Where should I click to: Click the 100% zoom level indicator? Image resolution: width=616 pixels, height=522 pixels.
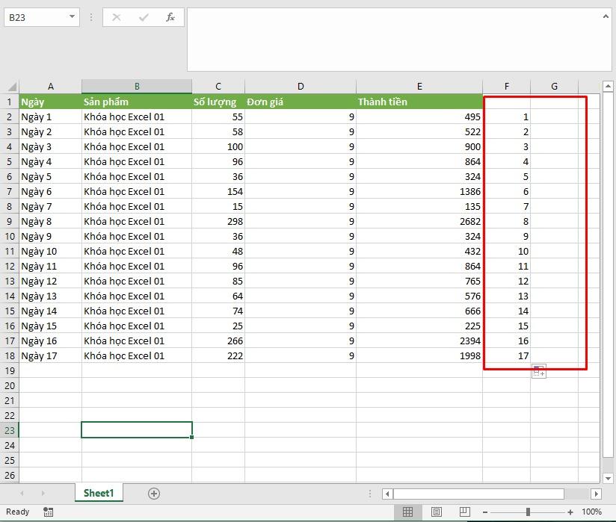(x=591, y=512)
